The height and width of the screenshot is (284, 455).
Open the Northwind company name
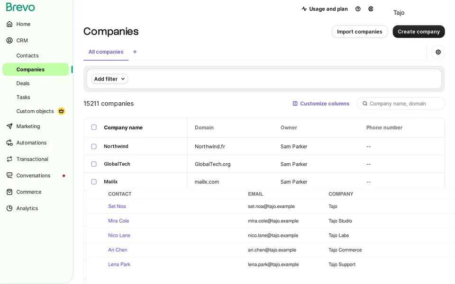coord(116,146)
